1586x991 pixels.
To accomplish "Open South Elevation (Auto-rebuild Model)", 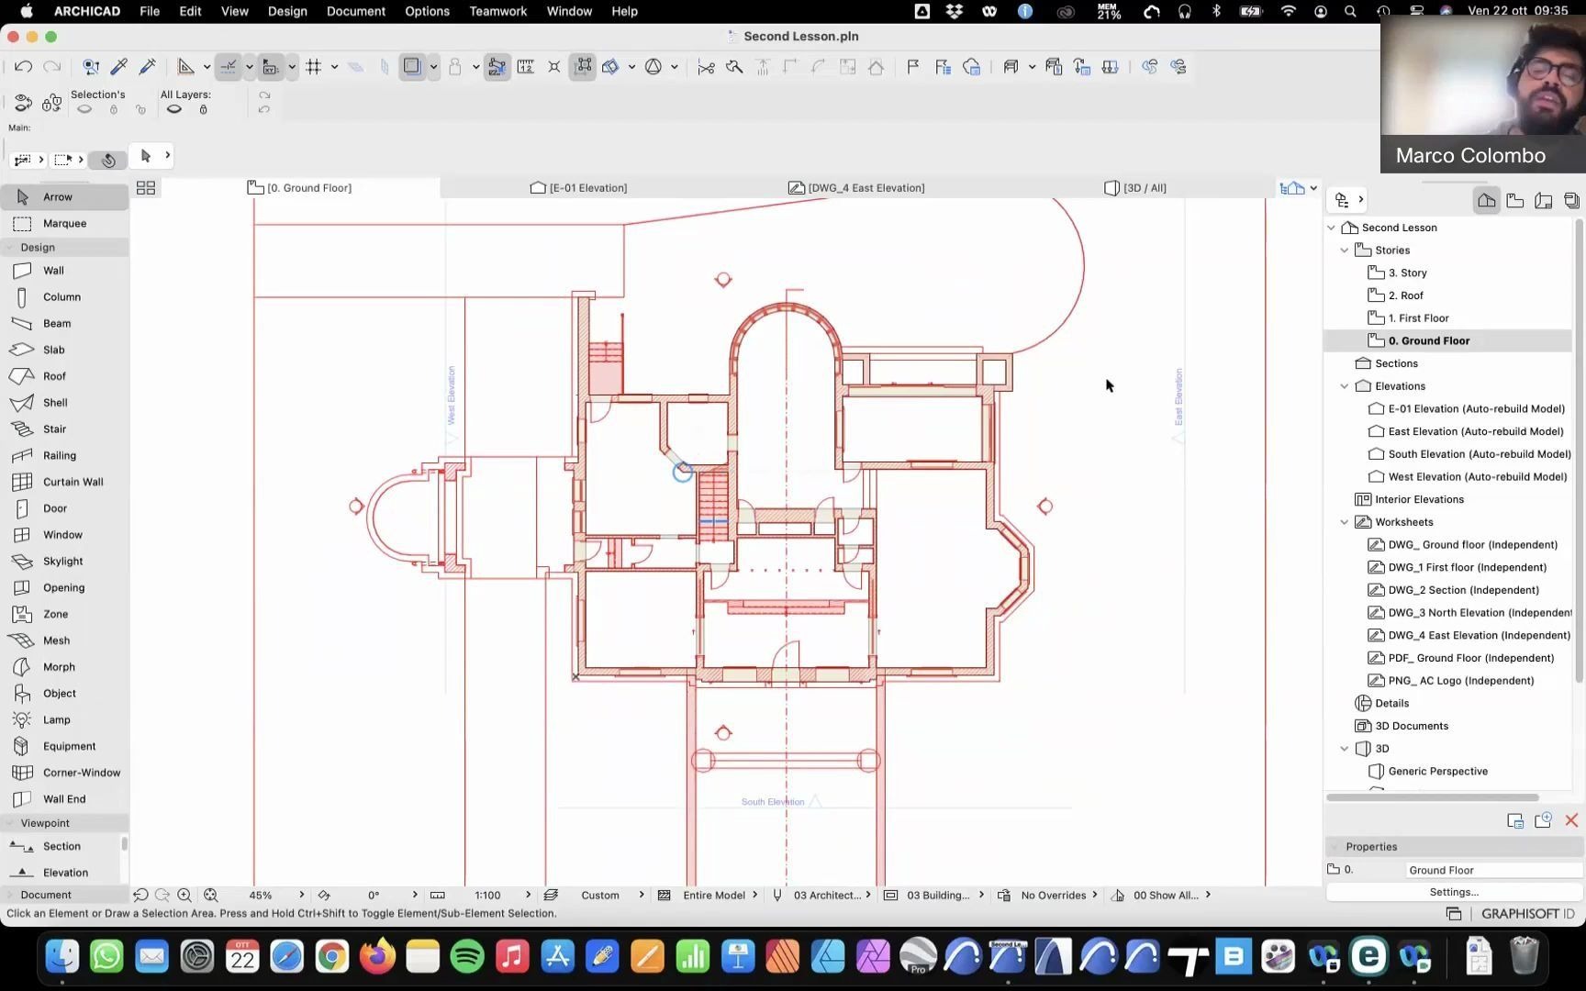I will pos(1479,454).
